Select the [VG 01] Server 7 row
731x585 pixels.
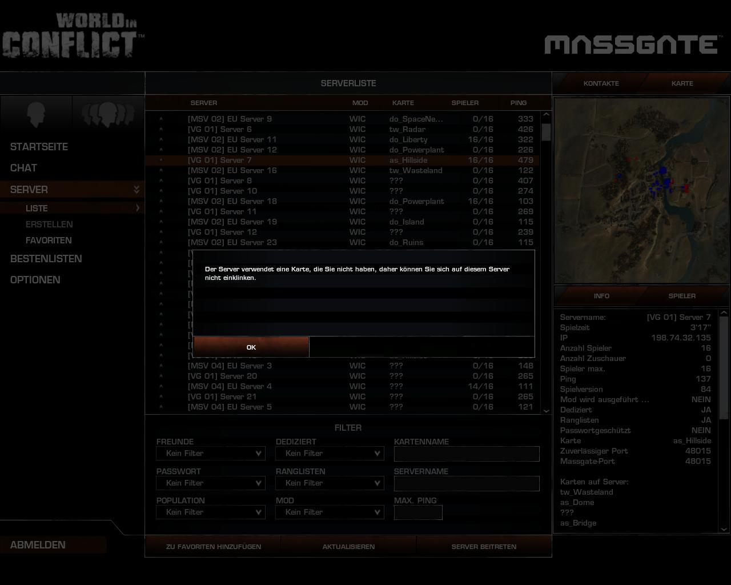(342, 160)
